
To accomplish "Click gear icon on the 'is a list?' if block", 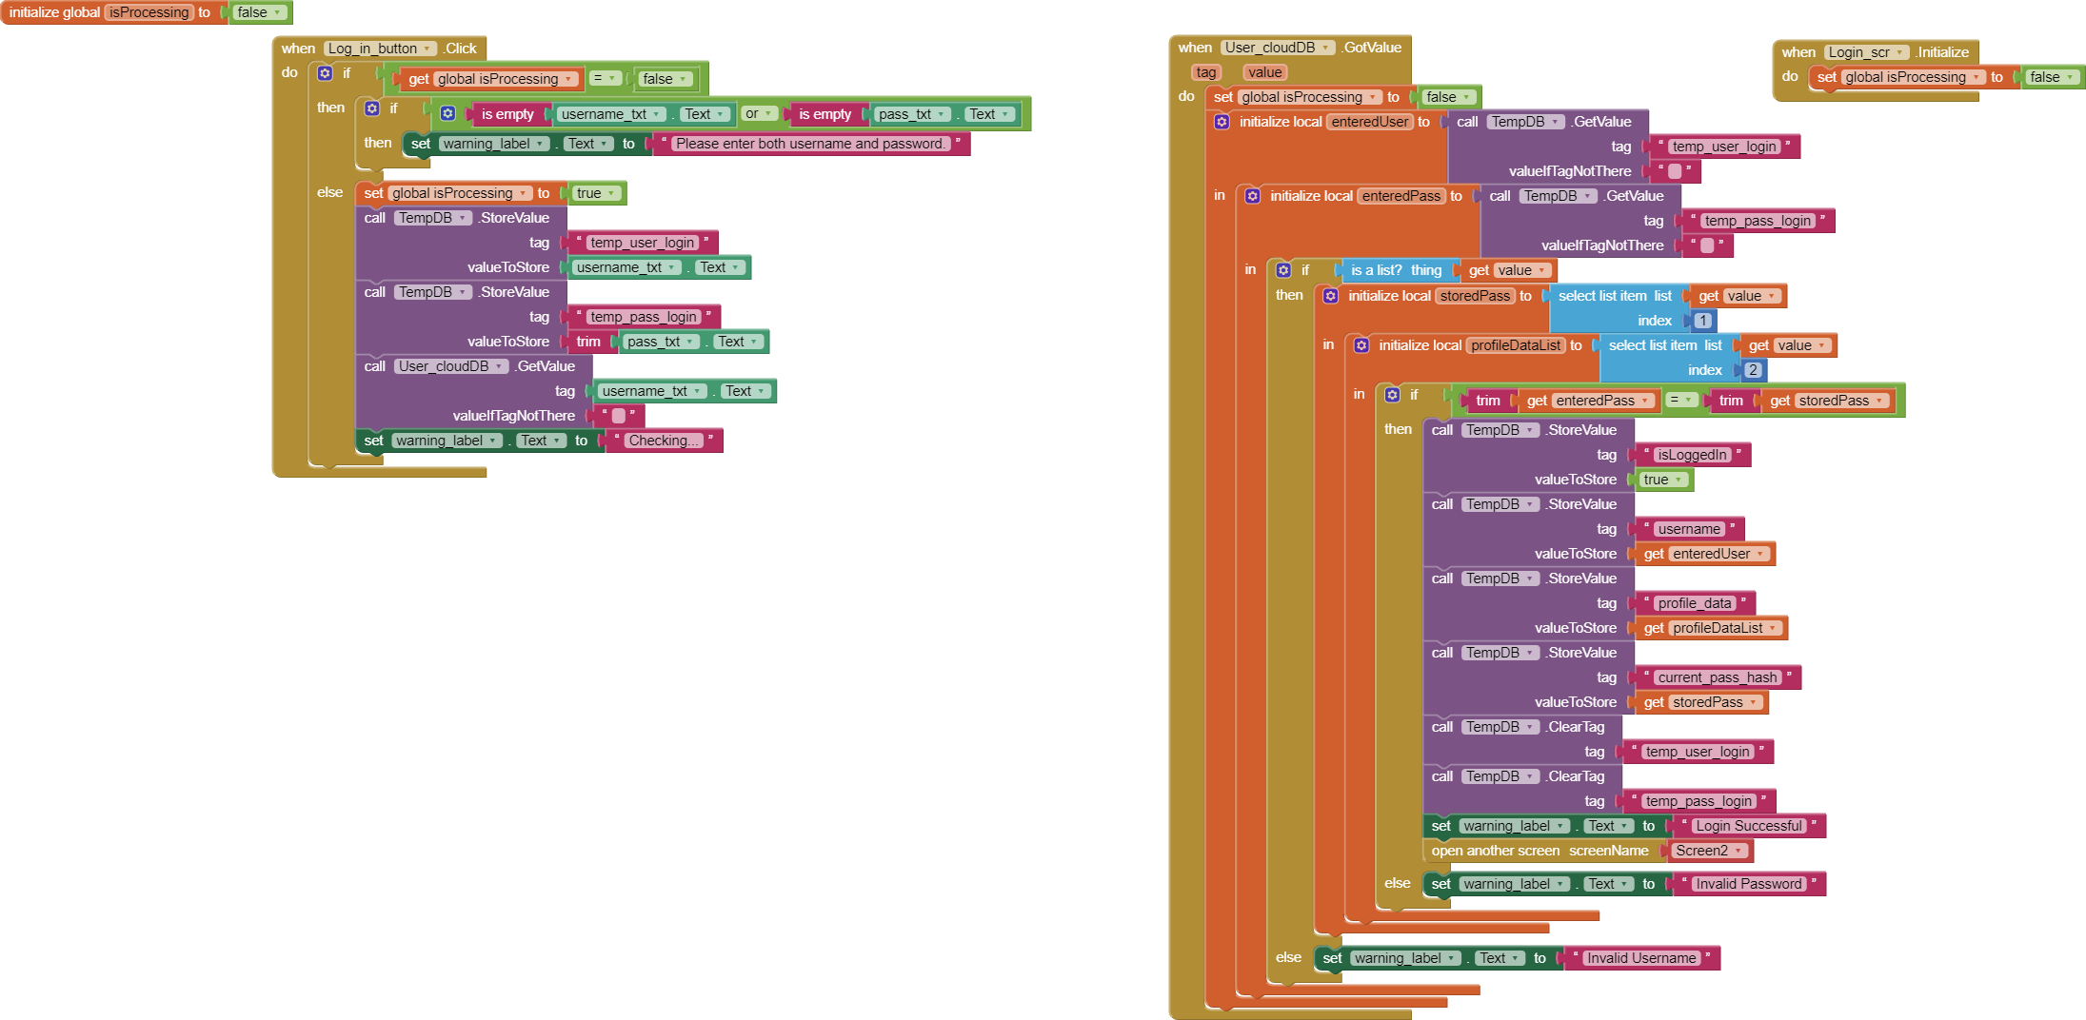I will pyautogui.click(x=1283, y=270).
